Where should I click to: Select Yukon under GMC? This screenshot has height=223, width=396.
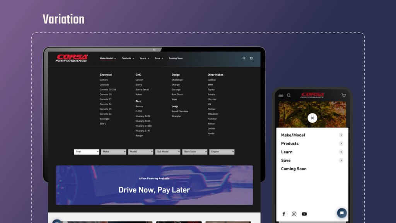pos(139,94)
